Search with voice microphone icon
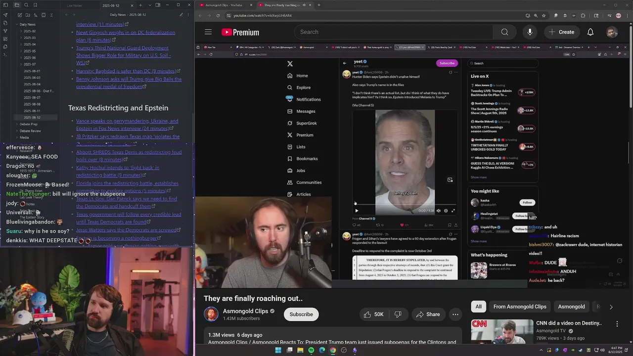Image resolution: width=633 pixels, height=356 pixels. click(530, 32)
